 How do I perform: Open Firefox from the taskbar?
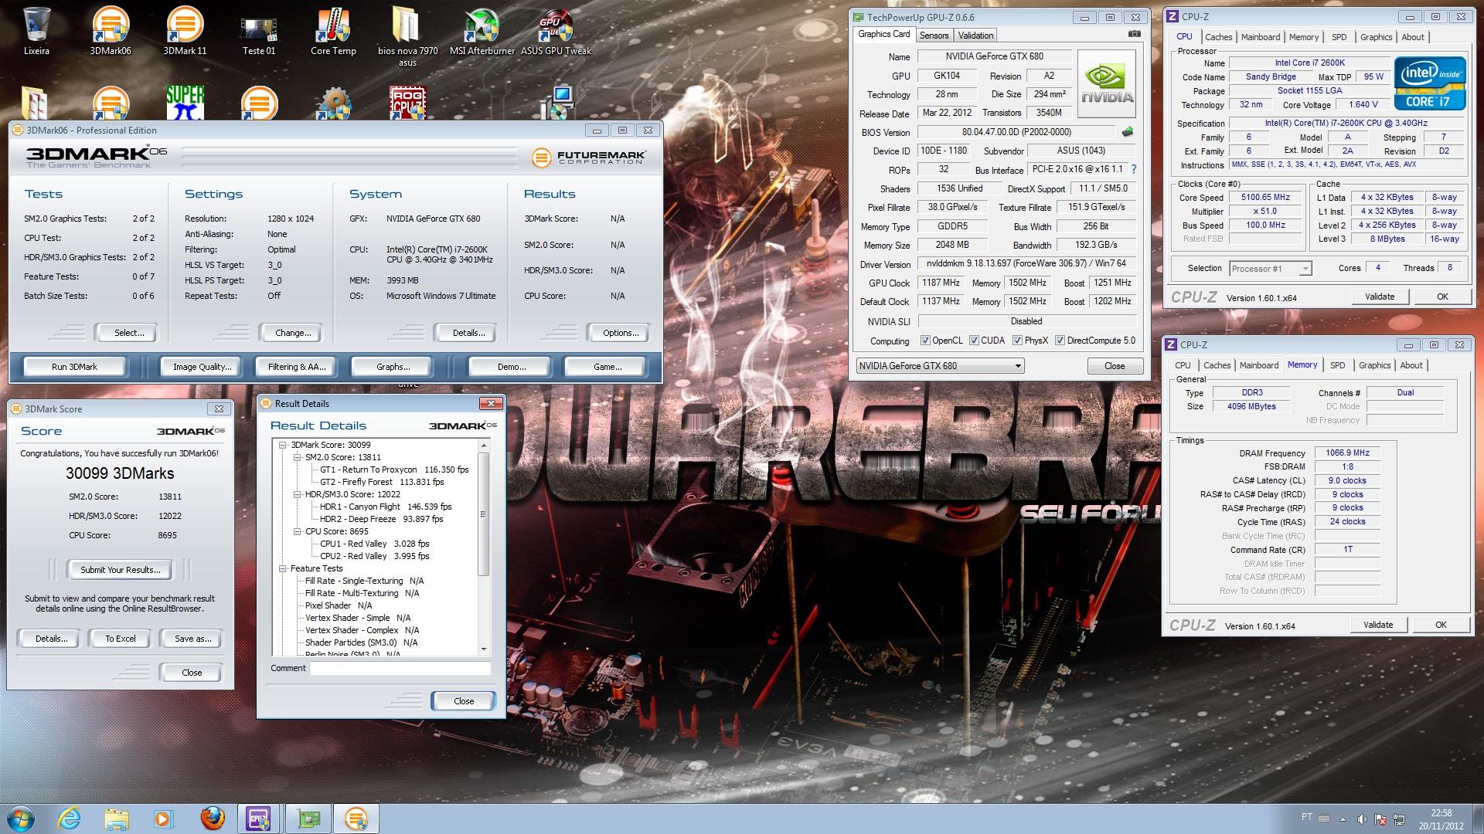(x=212, y=819)
